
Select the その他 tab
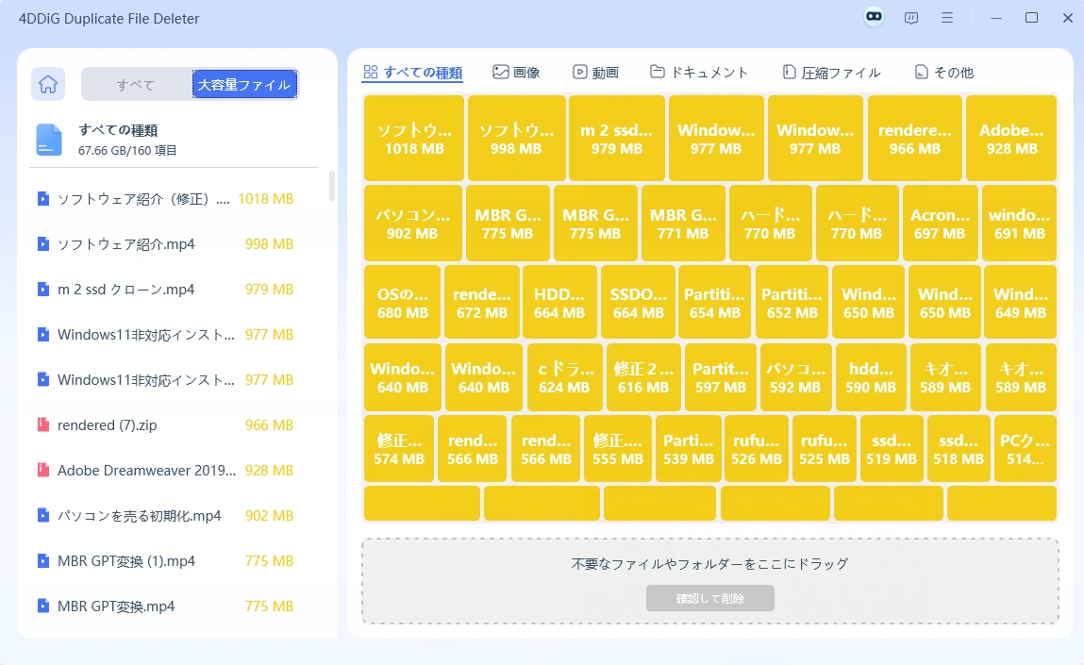click(x=943, y=73)
